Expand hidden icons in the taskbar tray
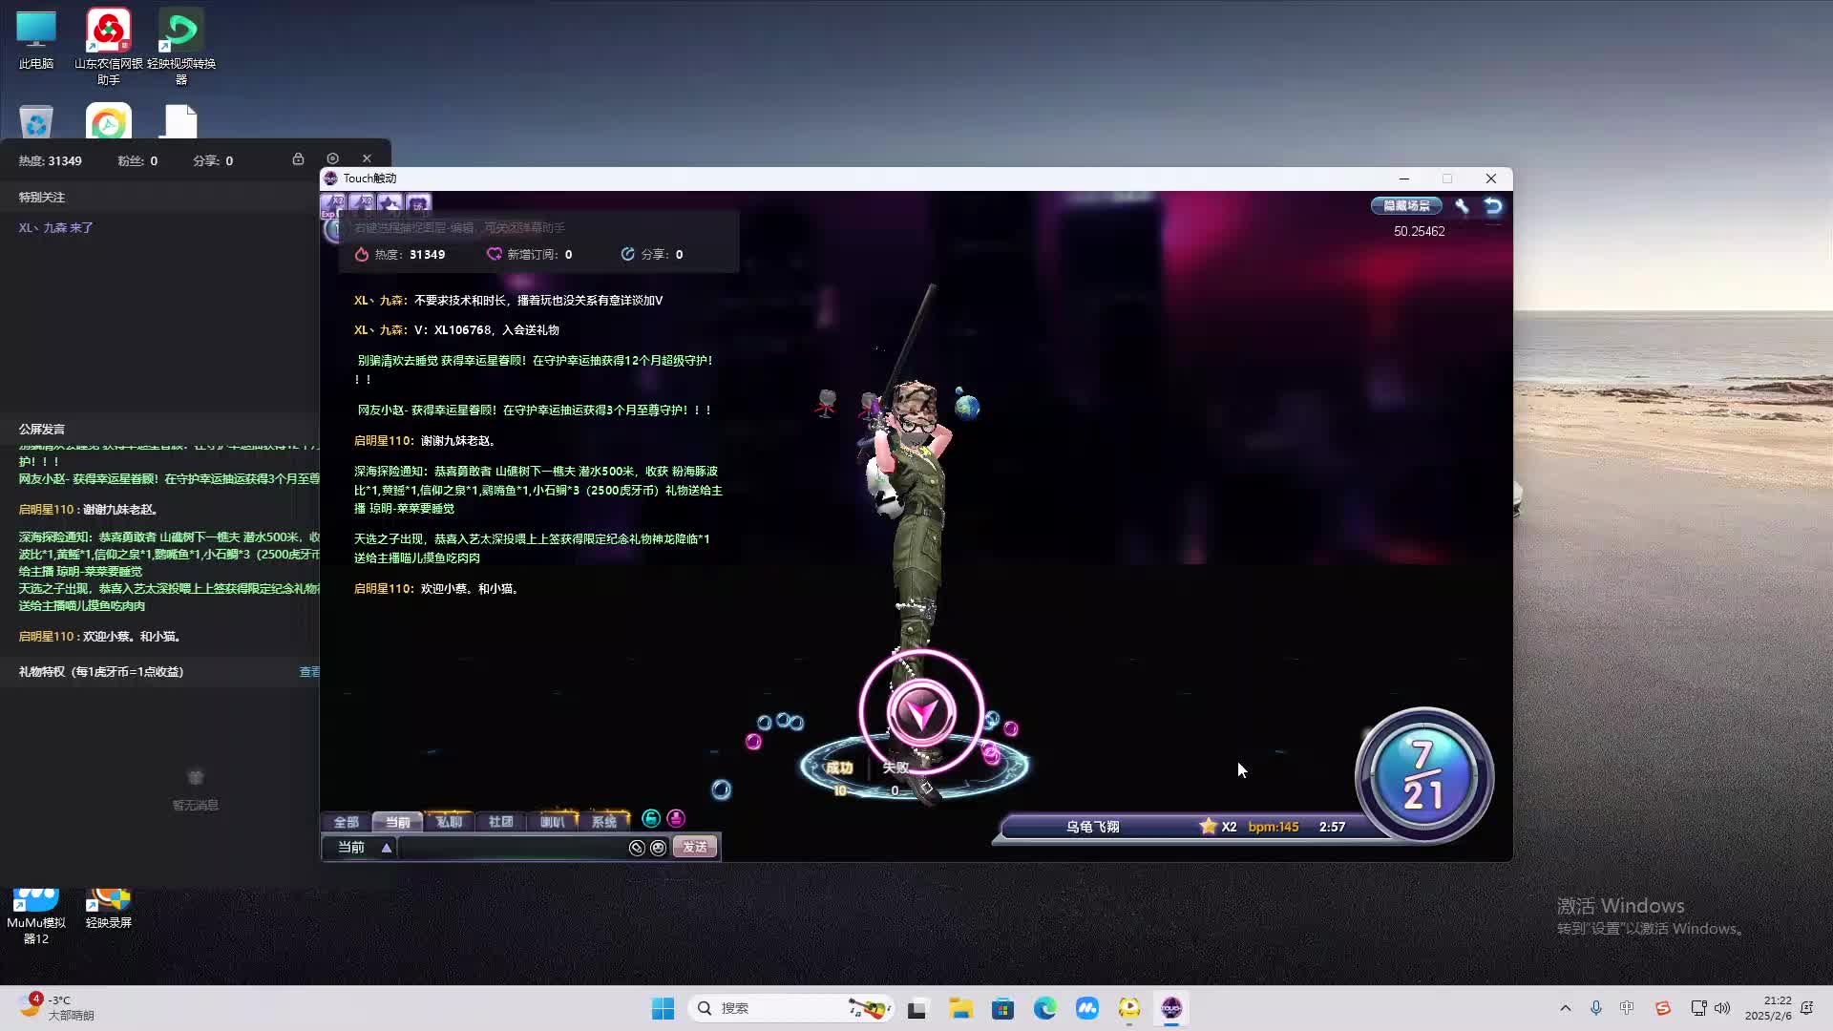The image size is (1833, 1031). [1566, 1007]
